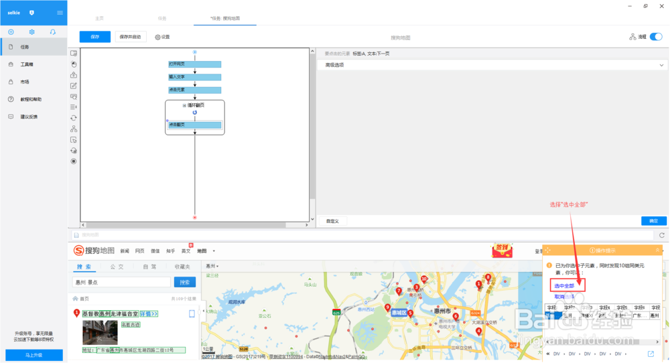
Task: Open the dropdown arrow after 地图
Action: tap(214, 251)
